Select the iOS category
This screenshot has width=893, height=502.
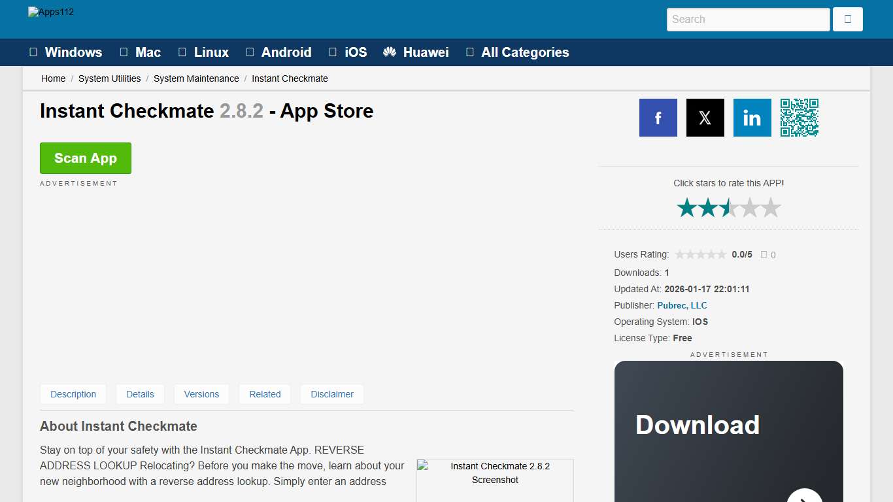[348, 52]
